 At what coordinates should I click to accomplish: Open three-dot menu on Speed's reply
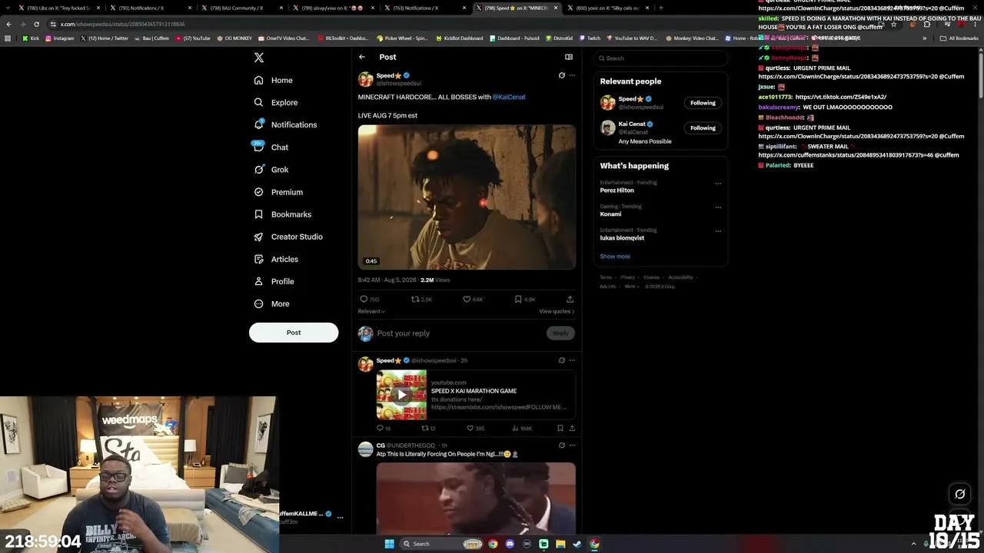point(572,360)
